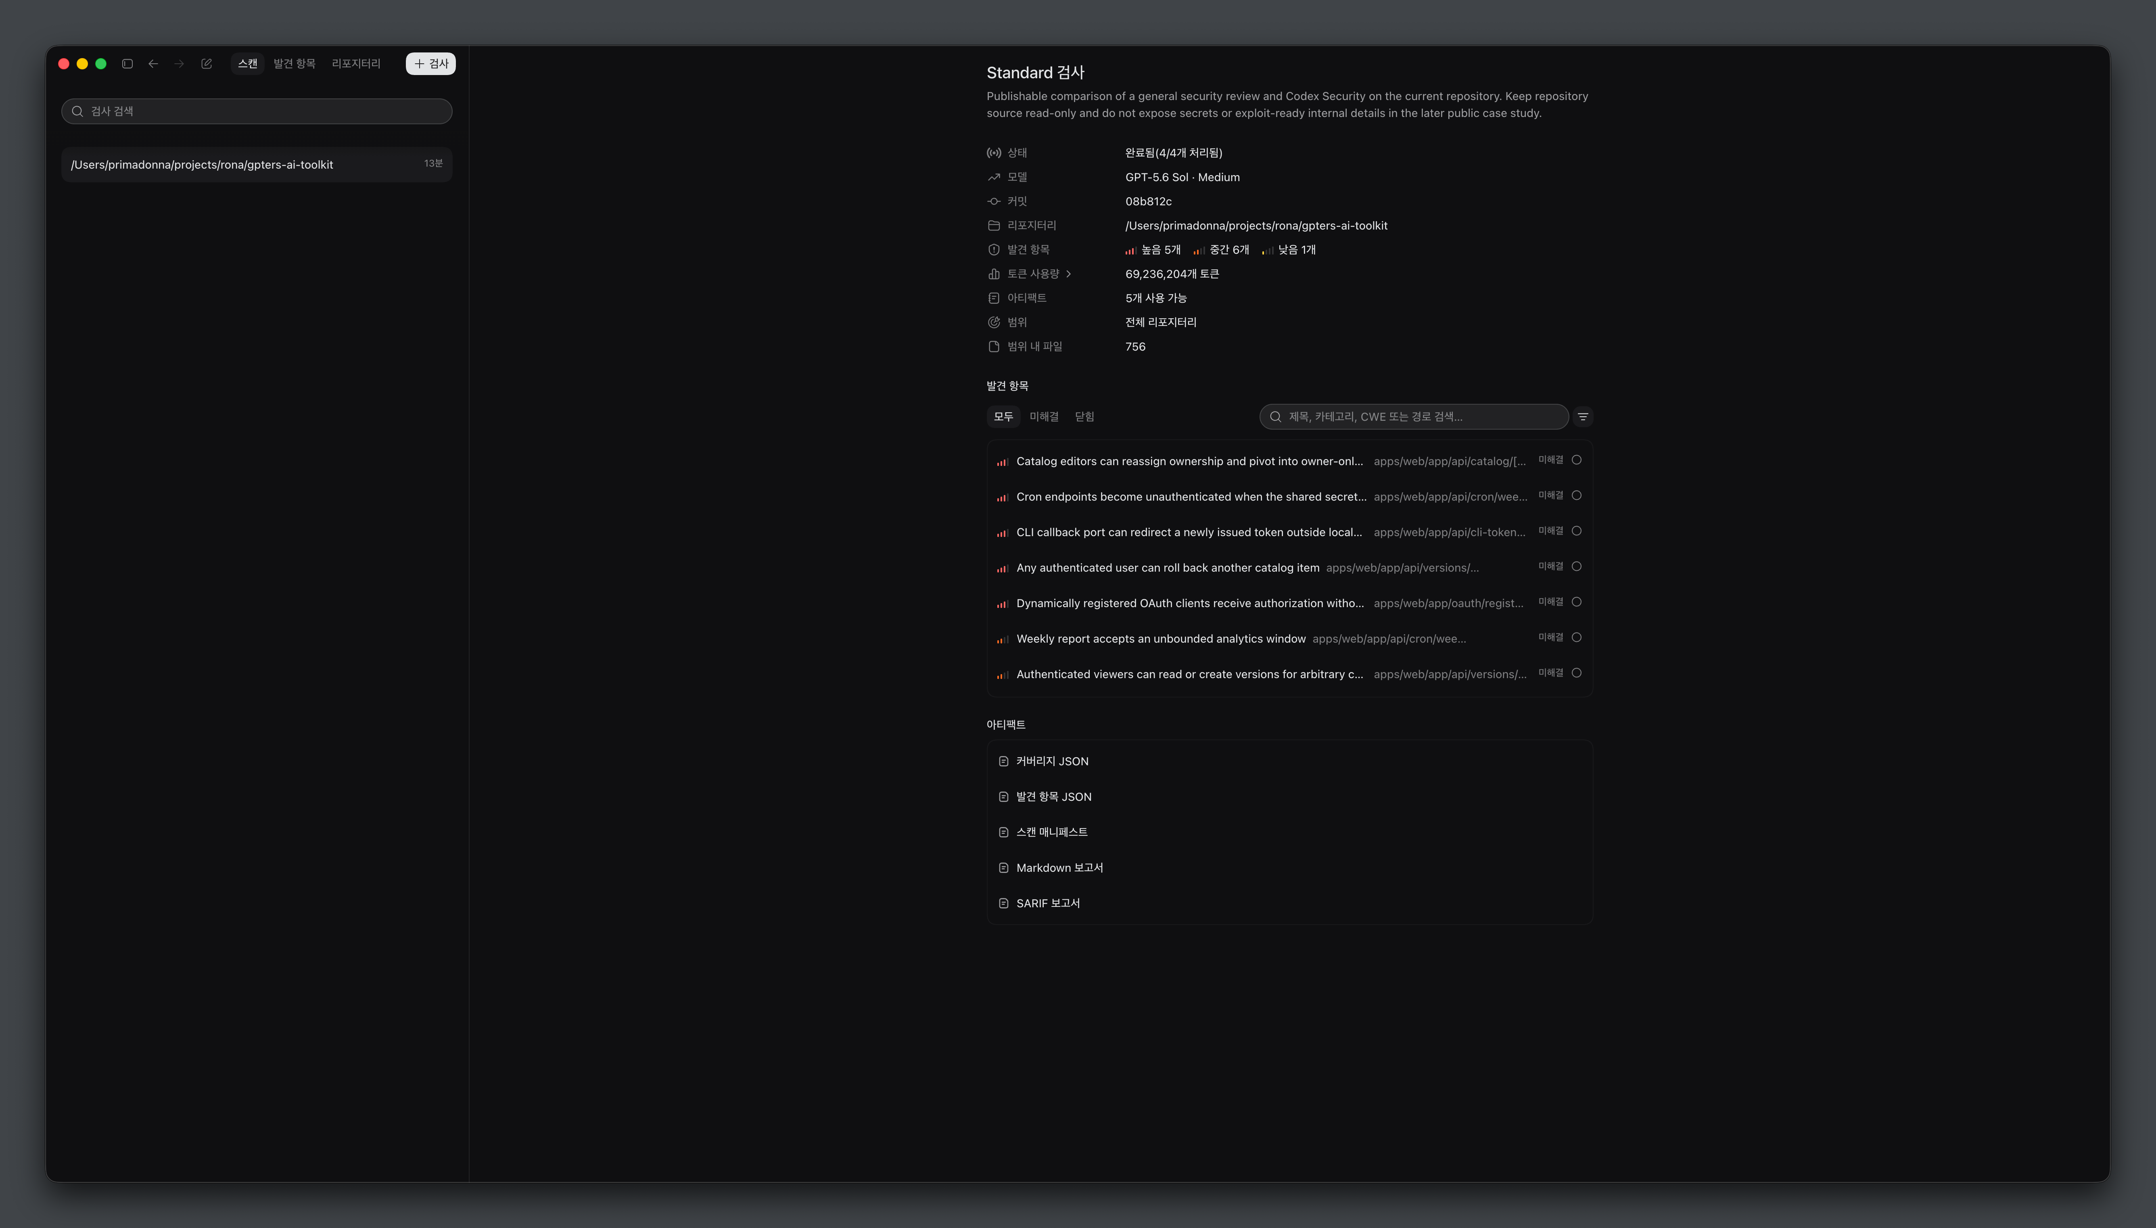Click the status broadcast icon next to 상태
Viewport: 2156px width, 1228px height.
993,152
